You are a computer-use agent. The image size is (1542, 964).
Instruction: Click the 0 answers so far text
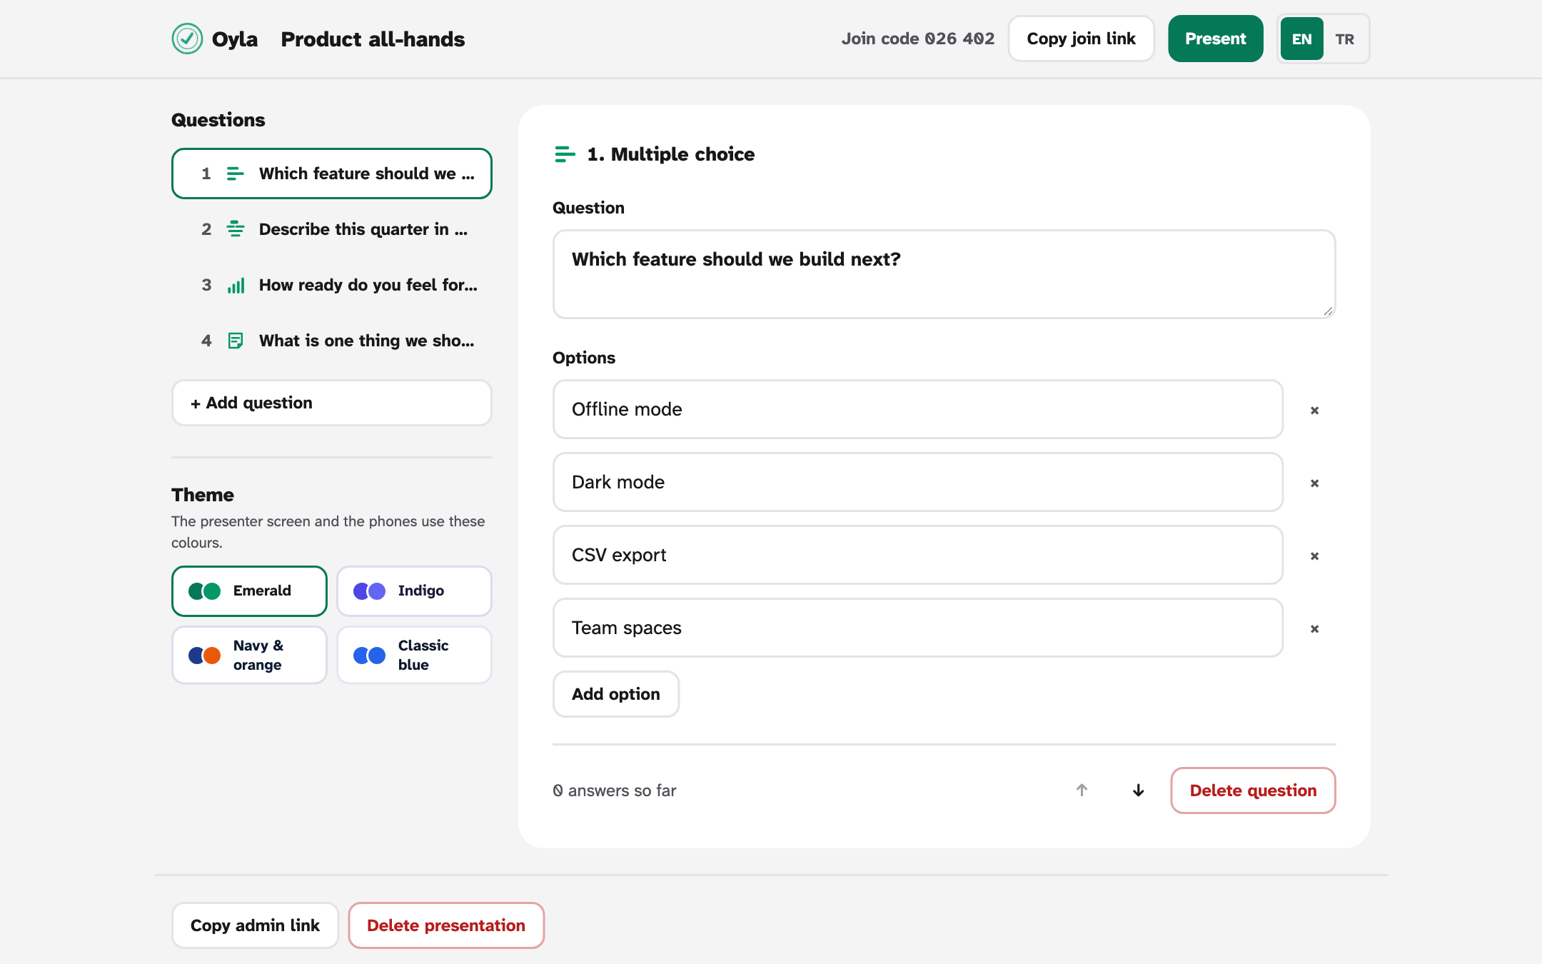pos(615,790)
